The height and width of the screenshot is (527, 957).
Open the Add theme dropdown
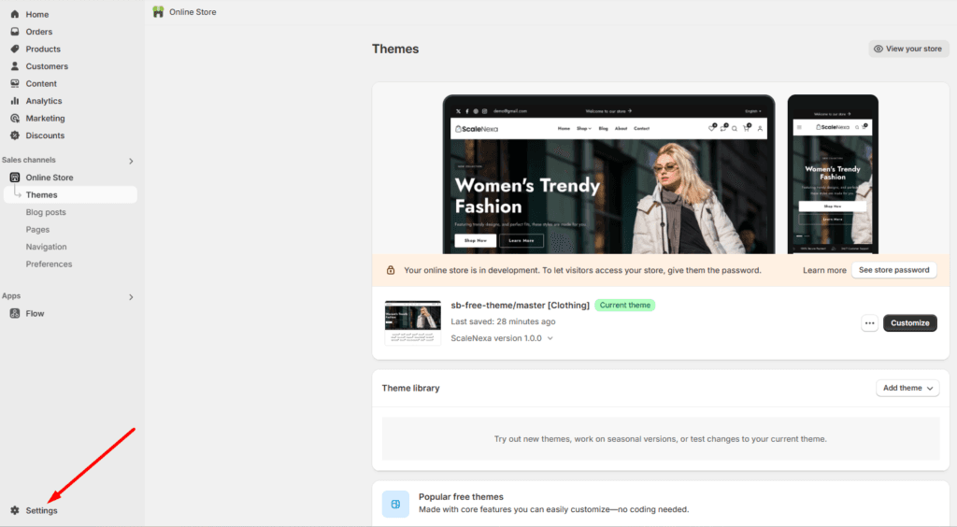tap(907, 388)
